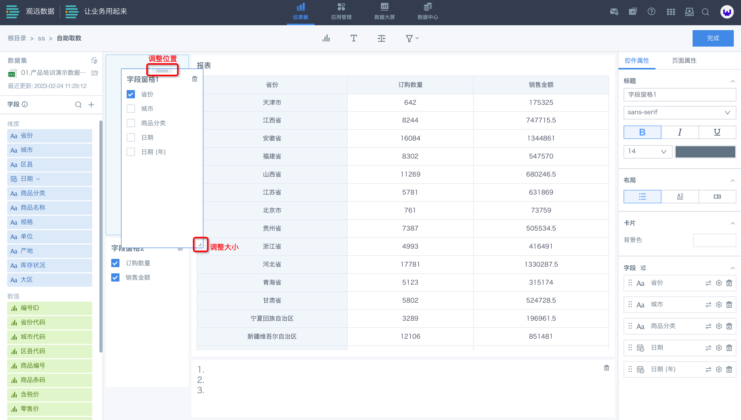Enable the 日期 (年) checkbox
741x420 pixels.
tap(131, 152)
